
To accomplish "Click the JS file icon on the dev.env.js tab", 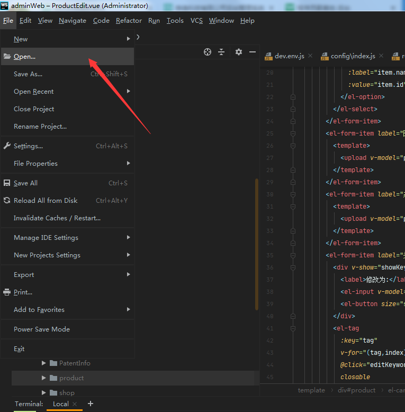I will 268,56.
